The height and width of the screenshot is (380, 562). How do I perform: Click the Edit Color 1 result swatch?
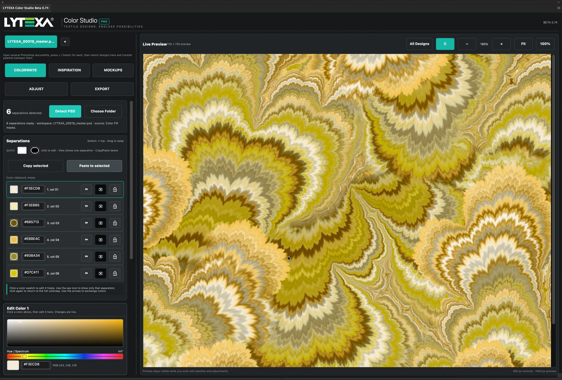13,365
